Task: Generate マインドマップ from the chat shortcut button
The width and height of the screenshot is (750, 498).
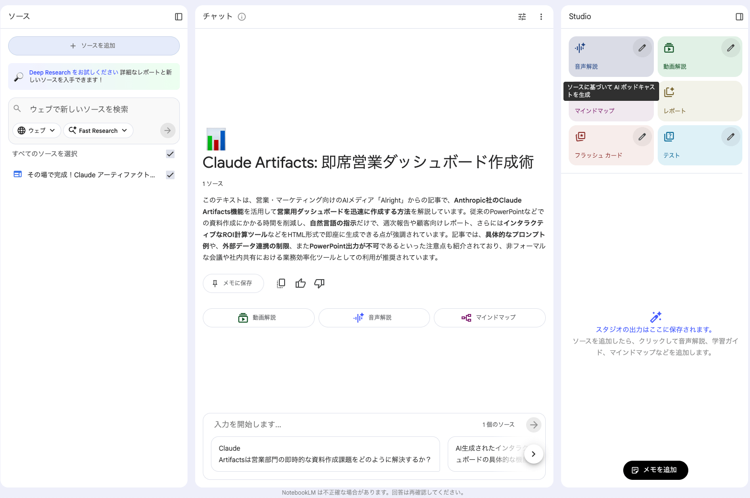Action: tap(490, 318)
